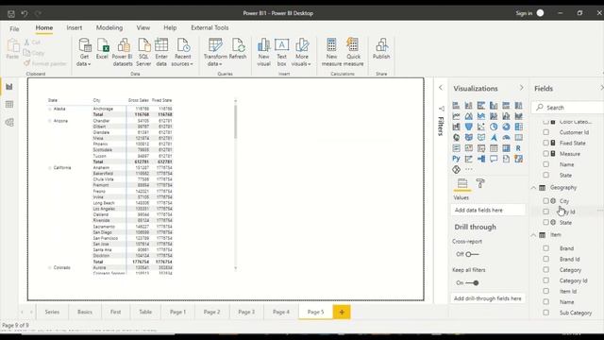Switch to Model view in sidebar
Viewport: 604px width, 340px height.
point(9,123)
